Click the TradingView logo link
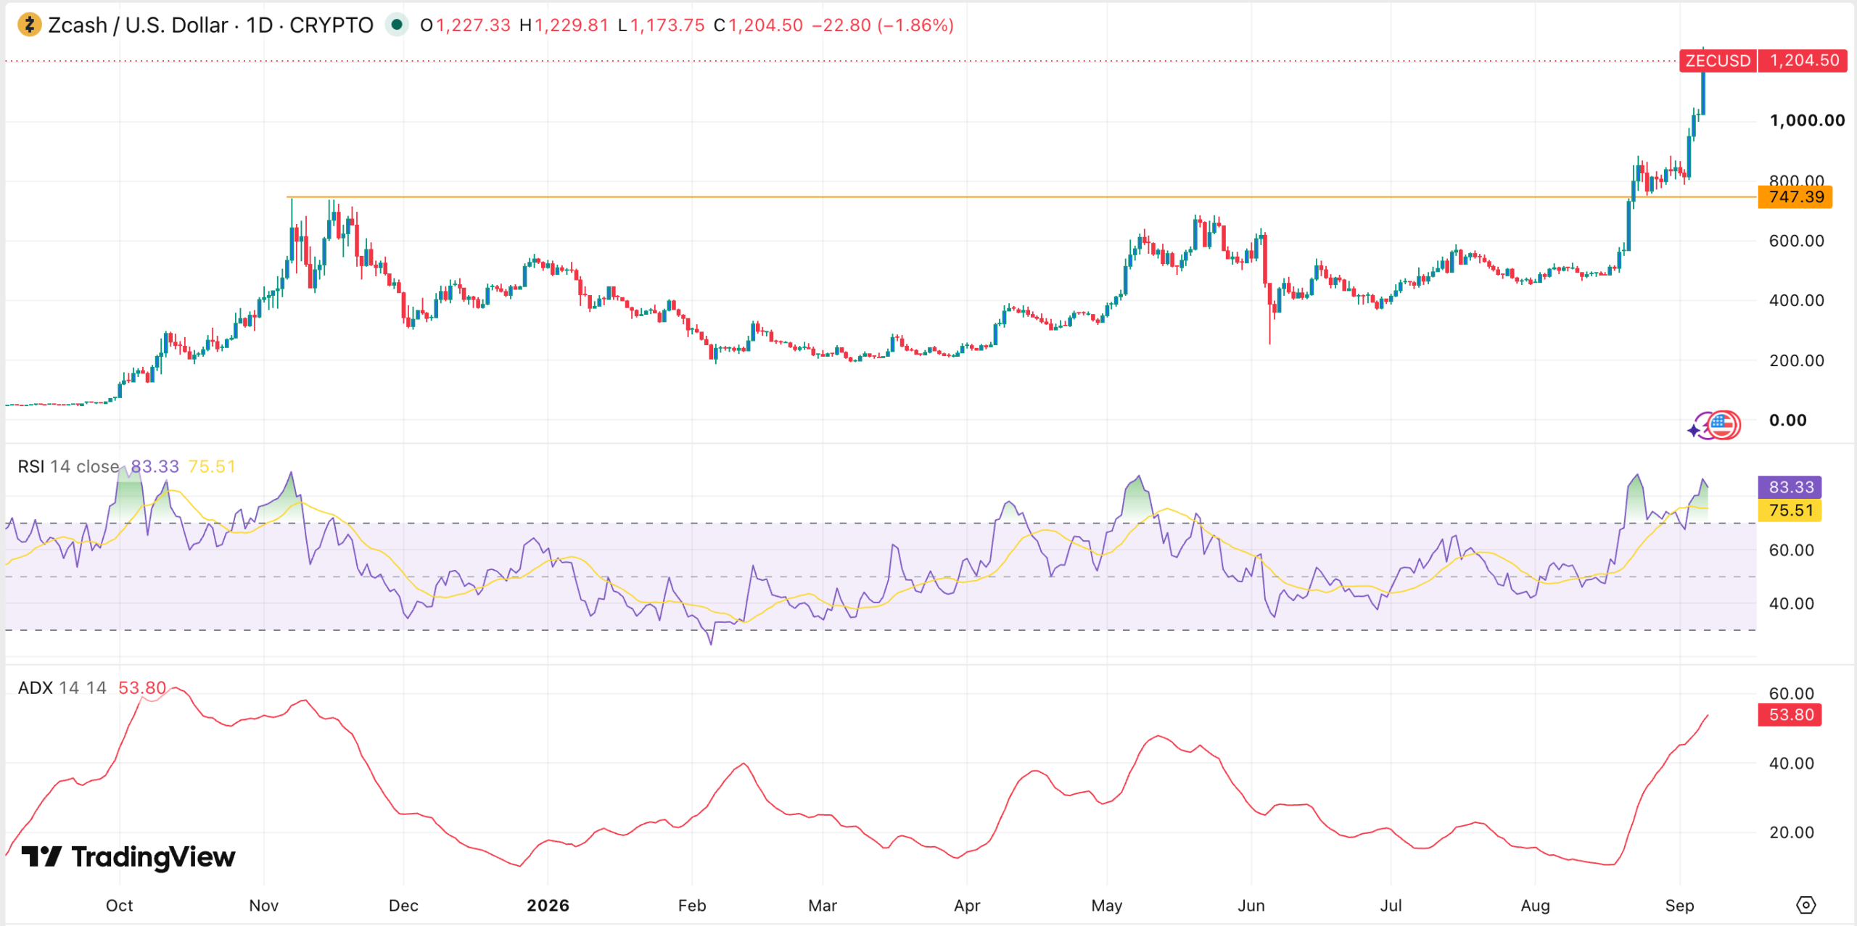The height and width of the screenshot is (926, 1857). point(128,857)
